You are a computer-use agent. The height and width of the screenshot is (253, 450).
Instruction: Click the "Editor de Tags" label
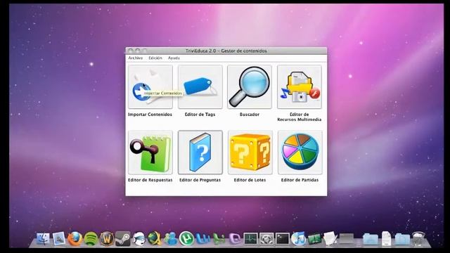(x=200, y=115)
